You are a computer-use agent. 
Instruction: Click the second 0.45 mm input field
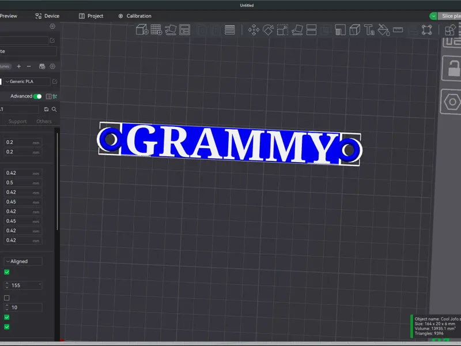pos(23,221)
